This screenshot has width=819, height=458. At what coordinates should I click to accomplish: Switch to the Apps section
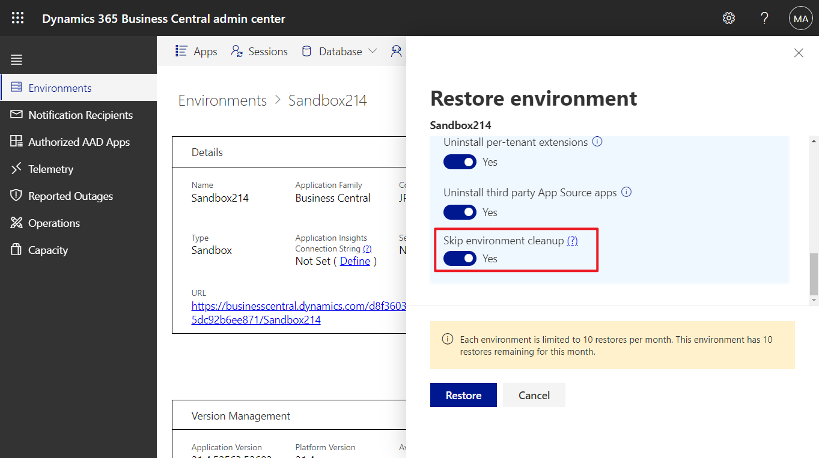point(196,51)
